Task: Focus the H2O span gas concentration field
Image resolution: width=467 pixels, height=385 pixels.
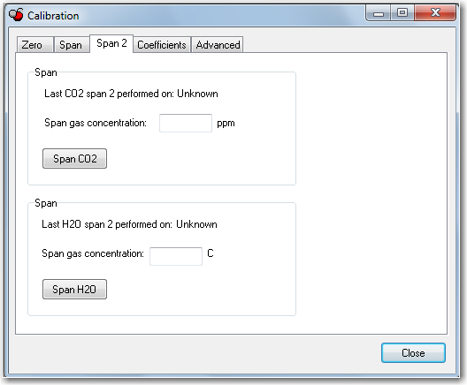Action: [x=176, y=256]
